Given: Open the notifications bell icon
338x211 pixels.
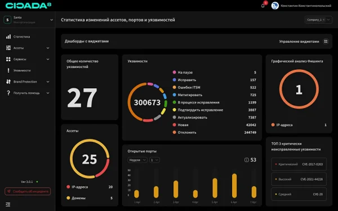Looking at the screenshot, I should [263, 6].
